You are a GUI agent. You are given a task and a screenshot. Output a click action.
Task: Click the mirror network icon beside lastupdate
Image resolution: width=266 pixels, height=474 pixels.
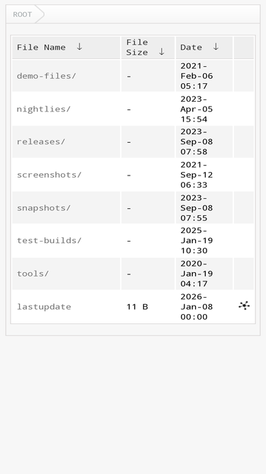(244, 306)
